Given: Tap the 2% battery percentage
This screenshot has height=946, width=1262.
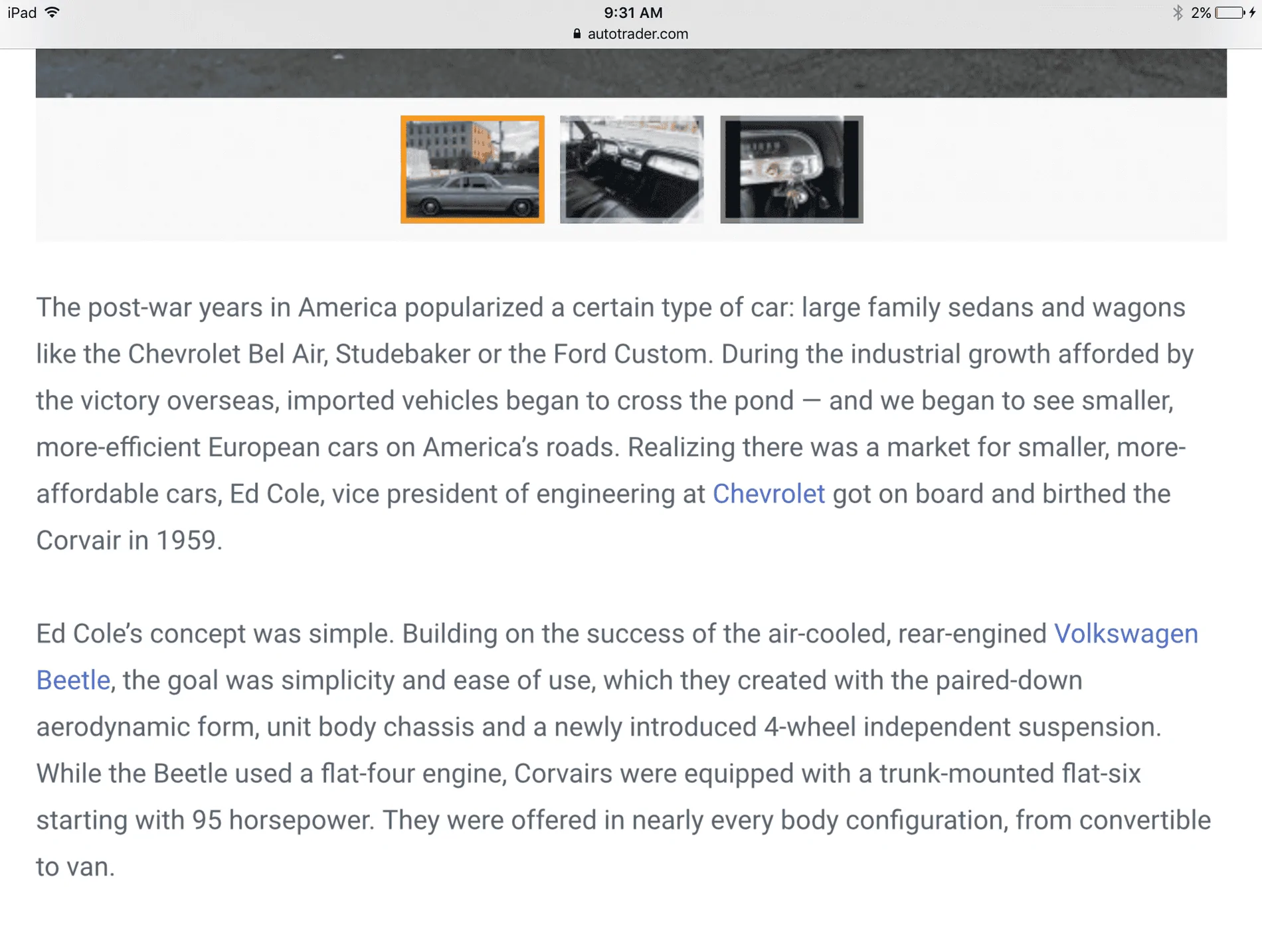Looking at the screenshot, I should coord(1200,13).
